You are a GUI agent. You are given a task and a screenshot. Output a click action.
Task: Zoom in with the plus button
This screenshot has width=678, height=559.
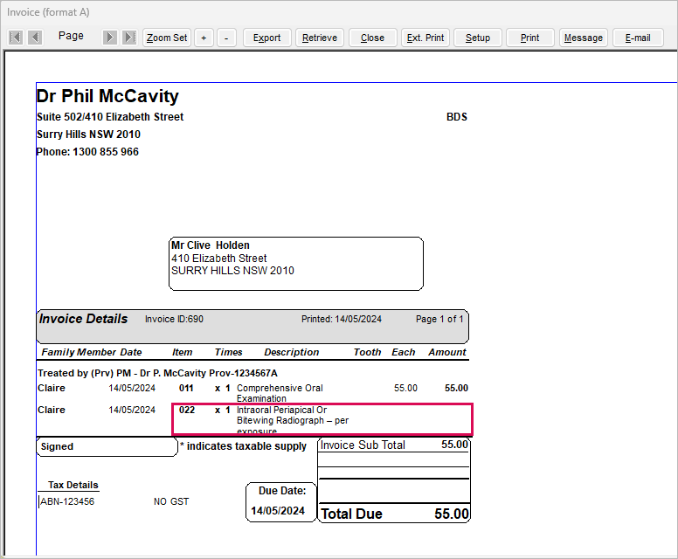204,38
